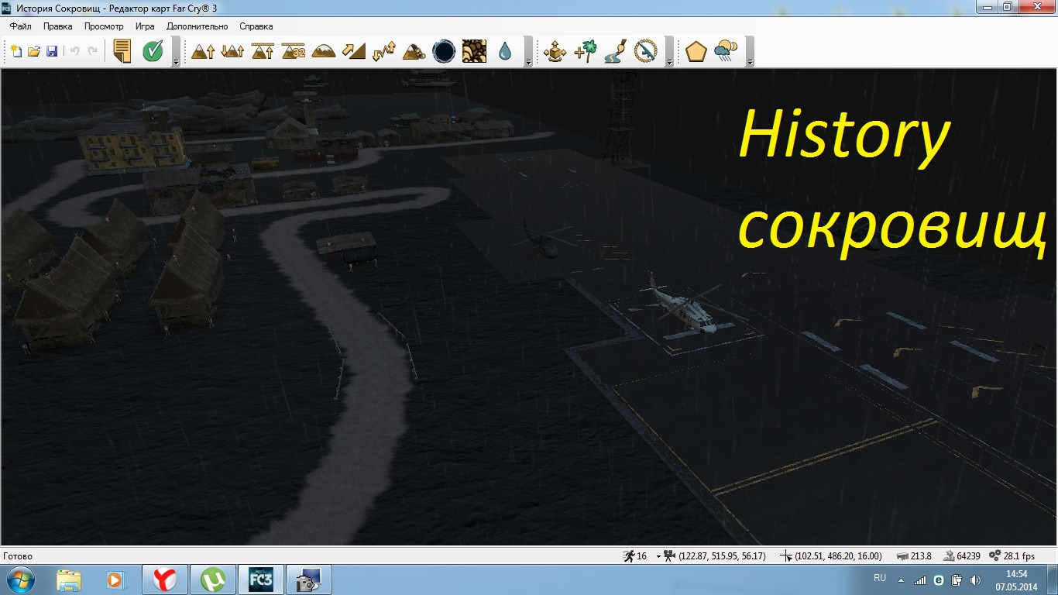The width and height of the screenshot is (1058, 595).
Task: Open the screenshot tool in taskbar
Action: 308,580
